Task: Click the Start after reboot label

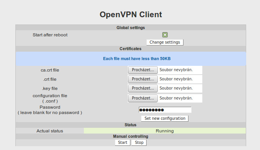Action: pyautogui.click(x=50, y=35)
